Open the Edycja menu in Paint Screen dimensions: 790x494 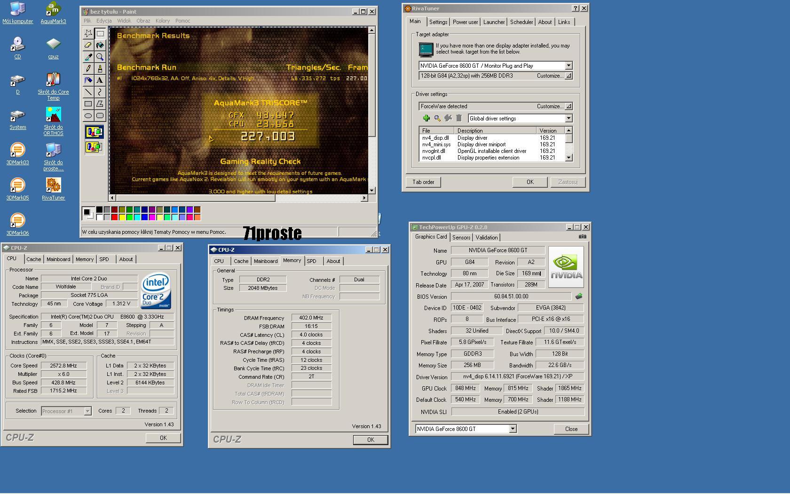[104, 21]
